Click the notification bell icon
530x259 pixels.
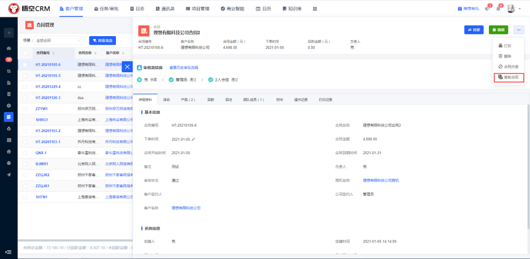(497, 9)
